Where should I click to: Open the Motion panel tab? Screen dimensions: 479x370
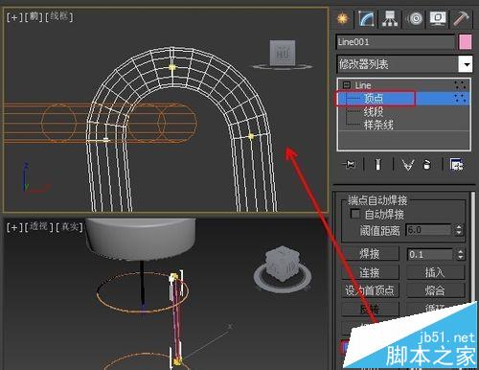tap(415, 18)
